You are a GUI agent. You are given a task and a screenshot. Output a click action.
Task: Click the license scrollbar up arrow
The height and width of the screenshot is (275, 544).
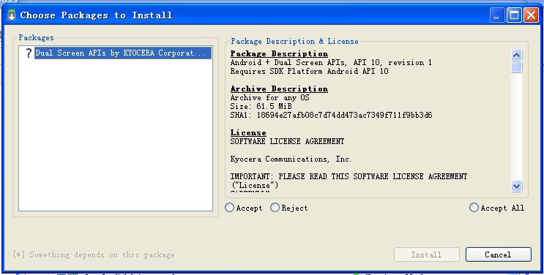tap(516, 55)
